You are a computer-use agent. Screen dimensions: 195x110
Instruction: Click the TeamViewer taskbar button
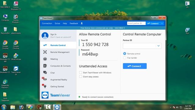[57, 107]
